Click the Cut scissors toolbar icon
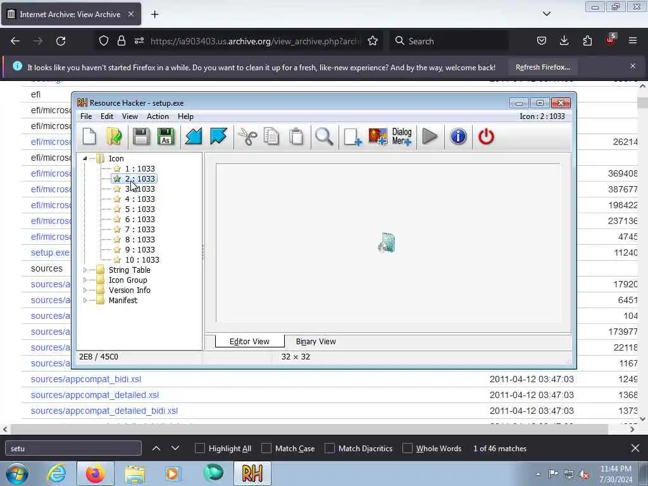Screen dimensions: 648x486 tap(247, 137)
